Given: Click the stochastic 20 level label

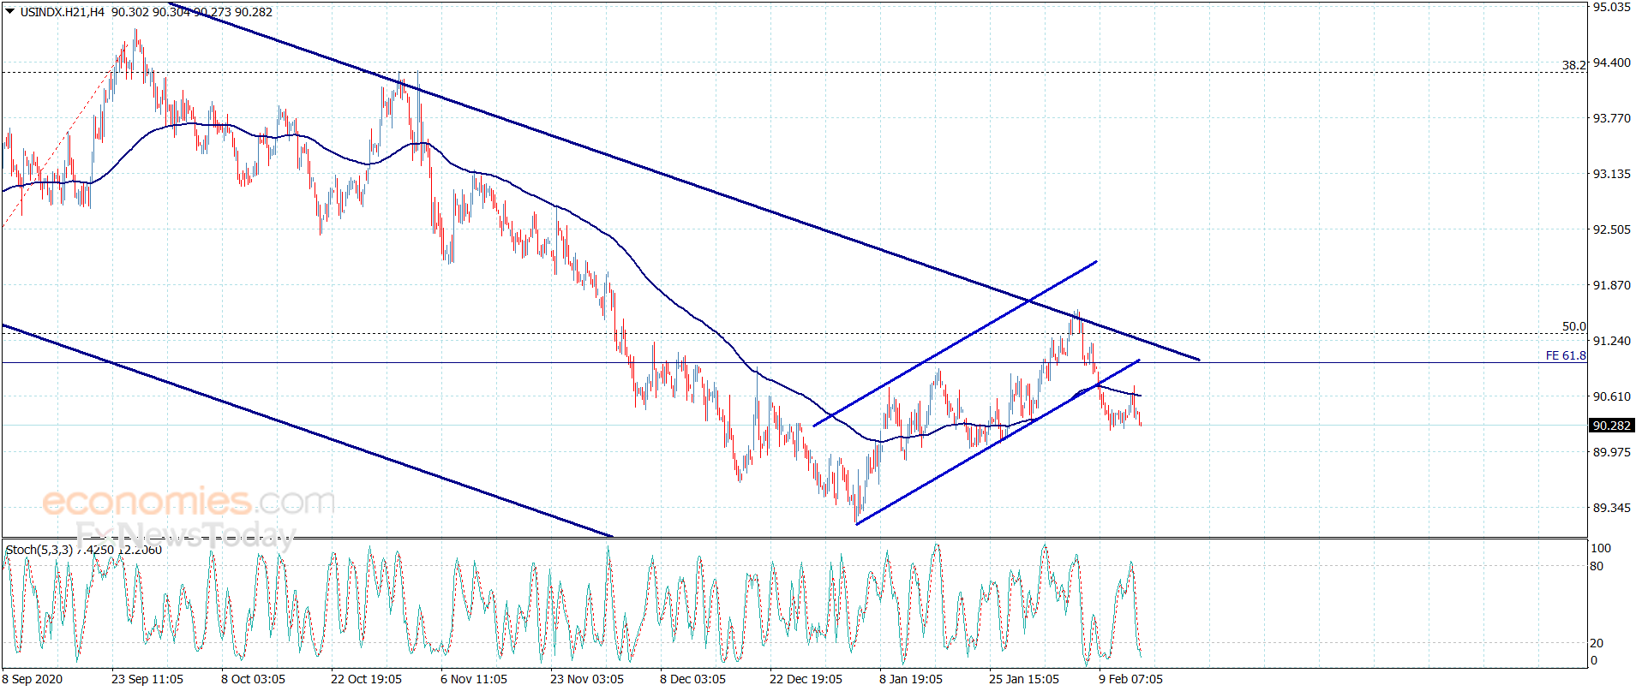Looking at the screenshot, I should click(x=1597, y=643).
